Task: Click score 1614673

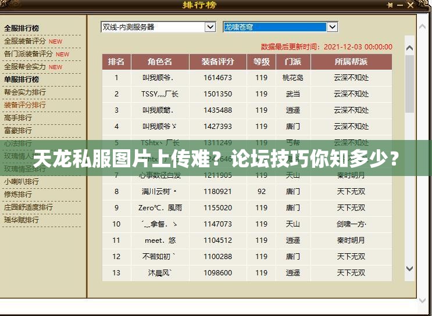Action: (217, 78)
